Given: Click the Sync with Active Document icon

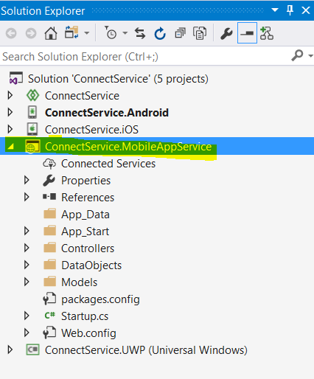Looking at the screenshot, I should [x=140, y=33].
